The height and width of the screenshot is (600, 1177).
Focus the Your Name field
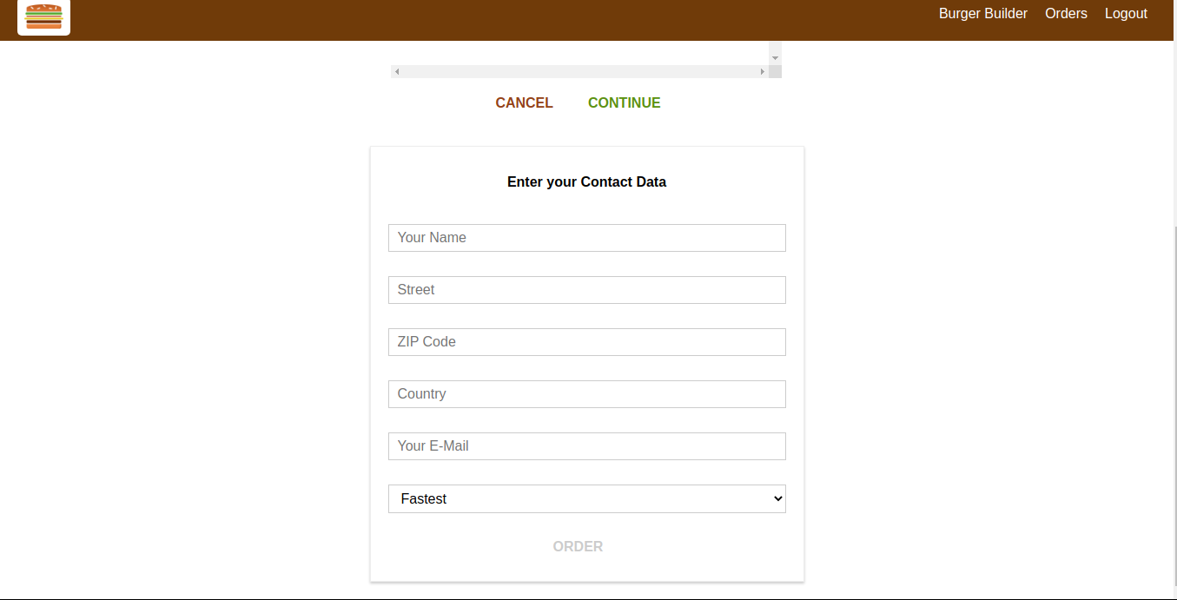pyautogui.click(x=587, y=238)
